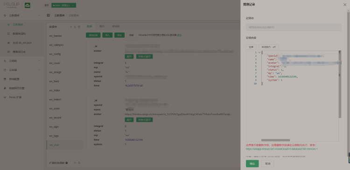The width and height of the screenshot is (350, 170).
Task: Select the wx_index1 table
Action: pyautogui.click(x=65, y=99)
